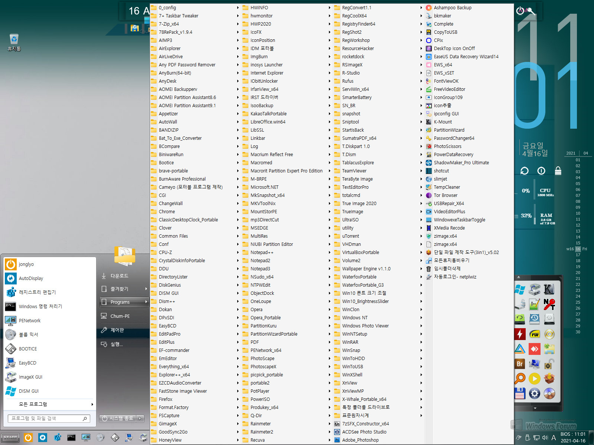Click the tray volume speaker icon
Image resolution: width=594 pixels, height=445 pixels.
pyautogui.click(x=545, y=438)
